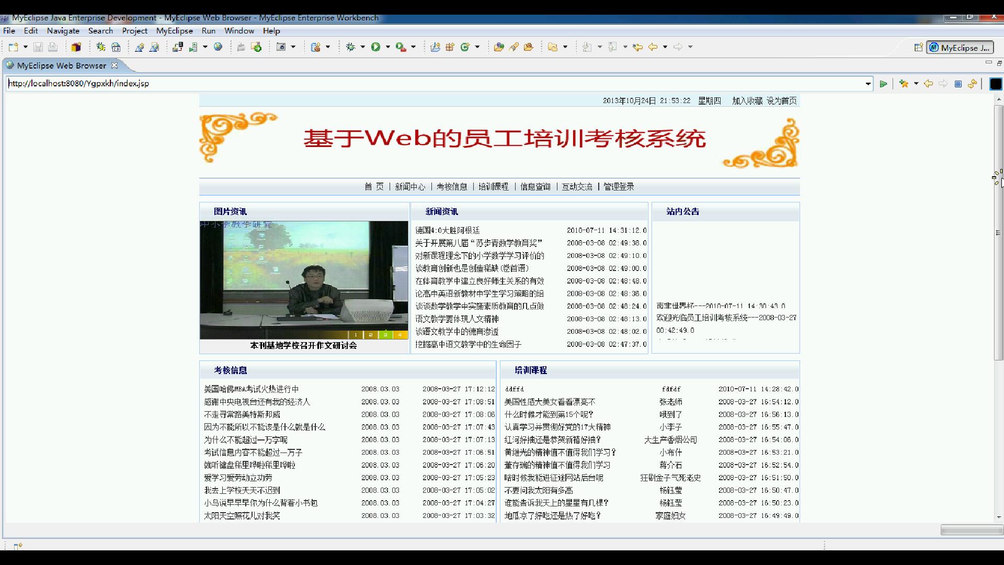Viewport: 1004px width, 565px height.
Task: Click the 加入收藏 link
Action: (747, 101)
